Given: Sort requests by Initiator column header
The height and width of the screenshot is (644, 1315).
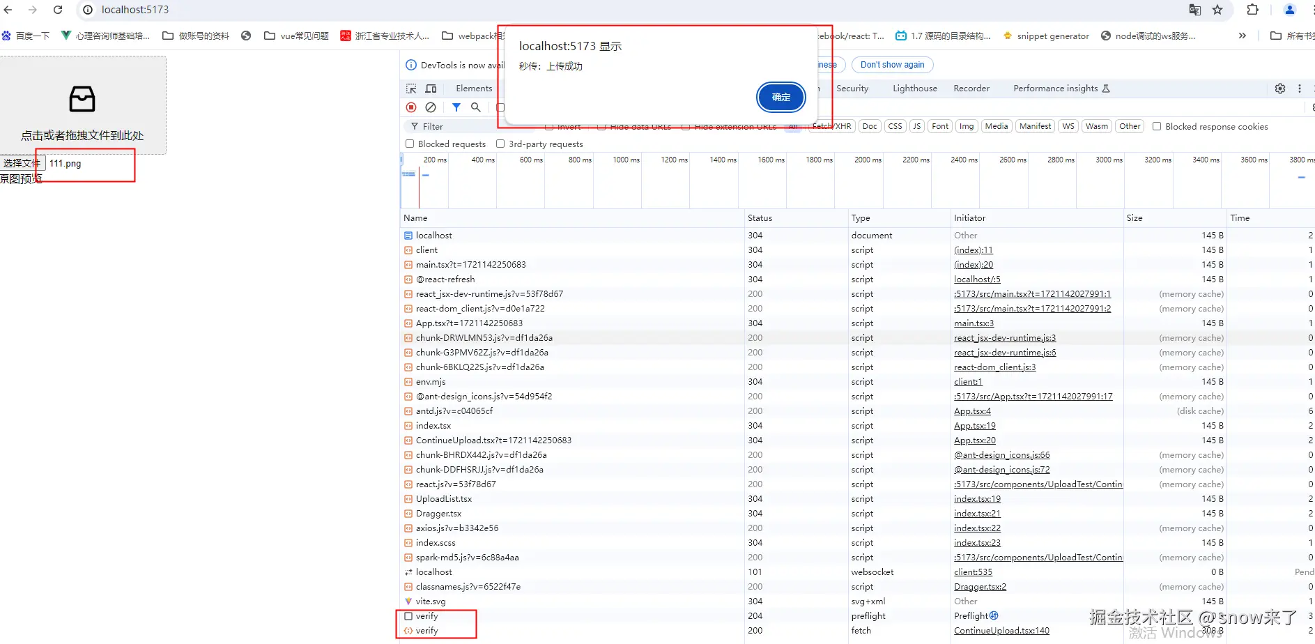Looking at the screenshot, I should click(1037, 218).
